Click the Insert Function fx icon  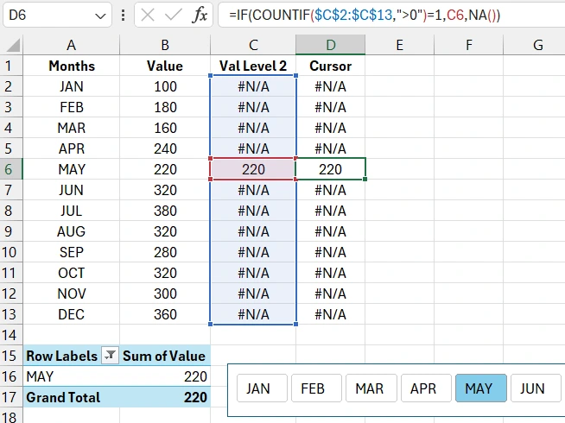pos(199,15)
